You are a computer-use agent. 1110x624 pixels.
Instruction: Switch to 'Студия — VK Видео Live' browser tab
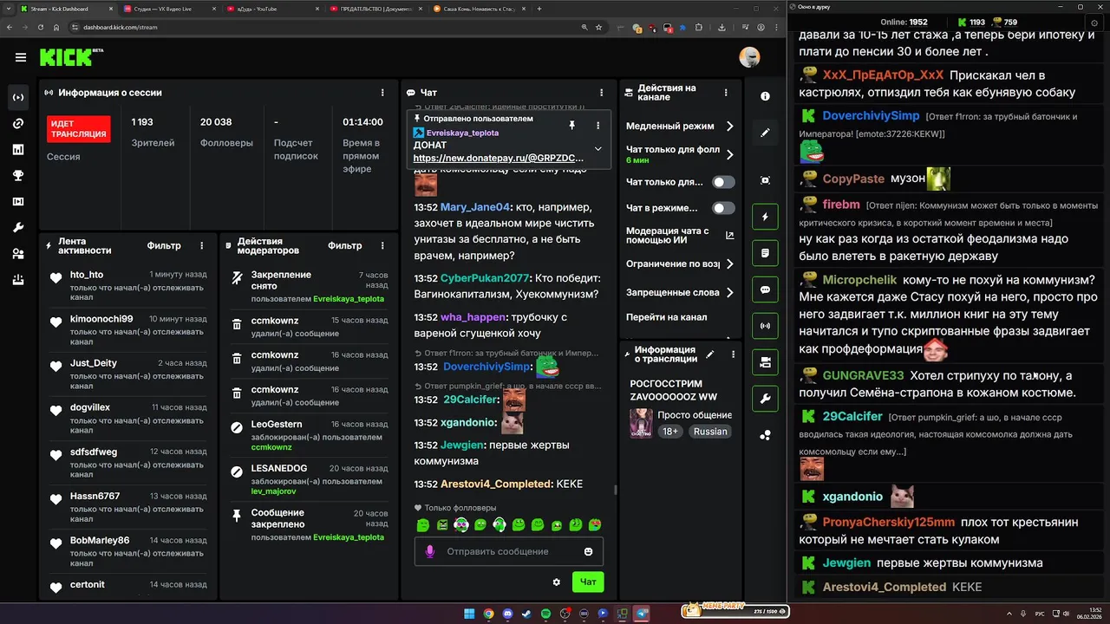pos(170,9)
